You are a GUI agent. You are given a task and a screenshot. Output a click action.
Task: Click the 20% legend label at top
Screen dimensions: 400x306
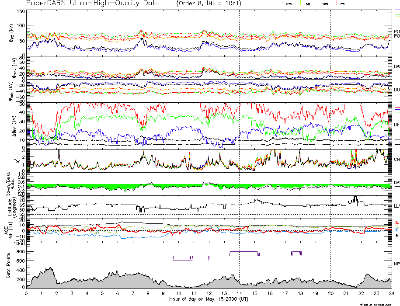click(289, 4)
